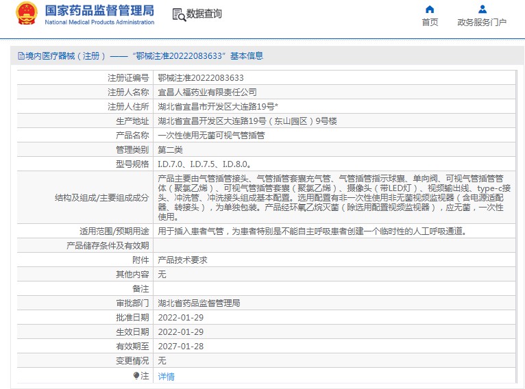Select the 注册人名称 label cell
The image size is (525, 389).
[x=128, y=92]
